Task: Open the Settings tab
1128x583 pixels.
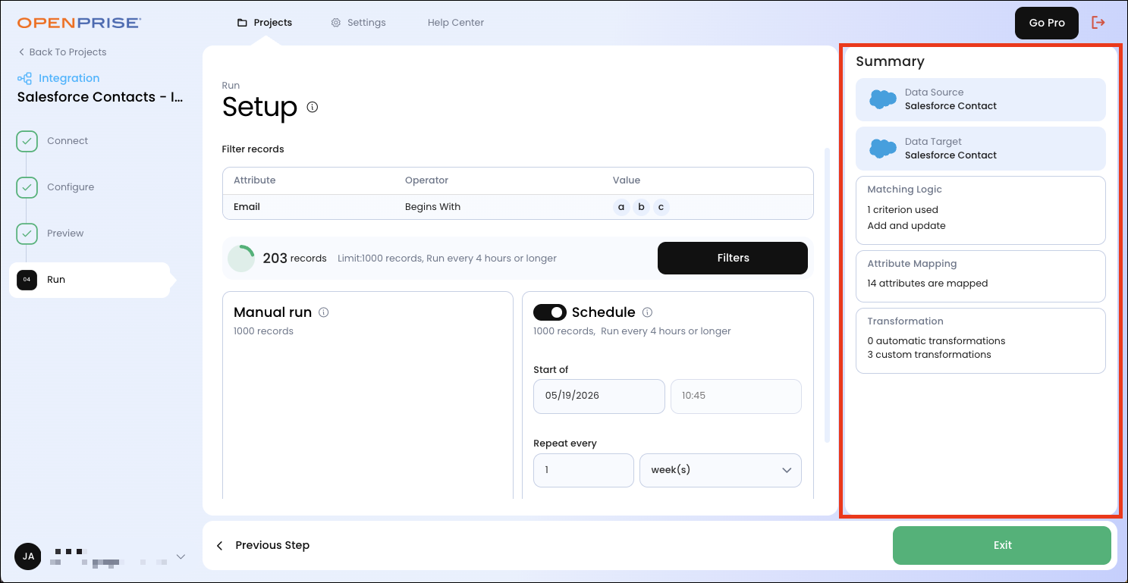Action: tap(358, 23)
